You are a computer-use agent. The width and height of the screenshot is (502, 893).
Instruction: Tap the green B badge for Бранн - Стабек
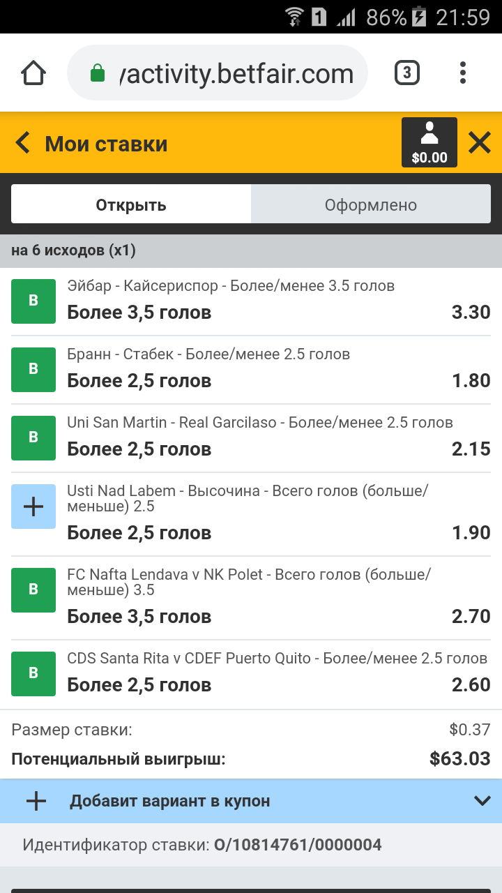[33, 370]
